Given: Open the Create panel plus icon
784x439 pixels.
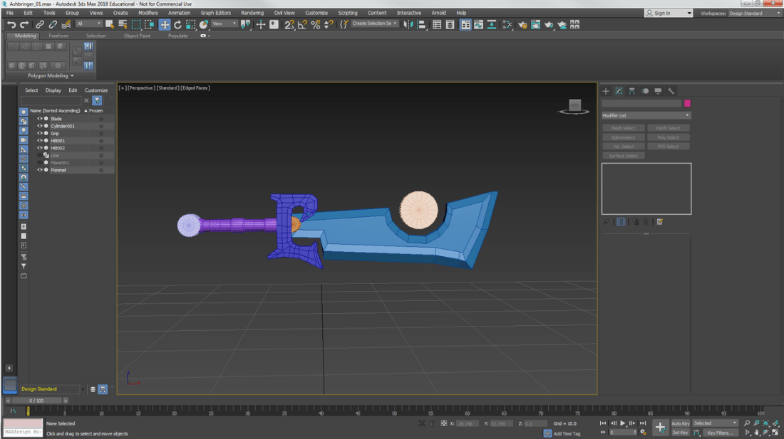Looking at the screenshot, I should pos(606,91).
